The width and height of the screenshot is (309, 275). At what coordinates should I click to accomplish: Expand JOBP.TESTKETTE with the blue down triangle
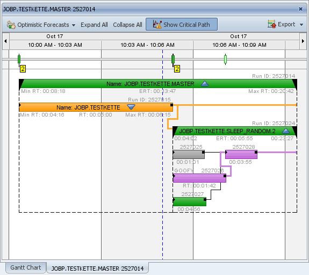(131, 107)
